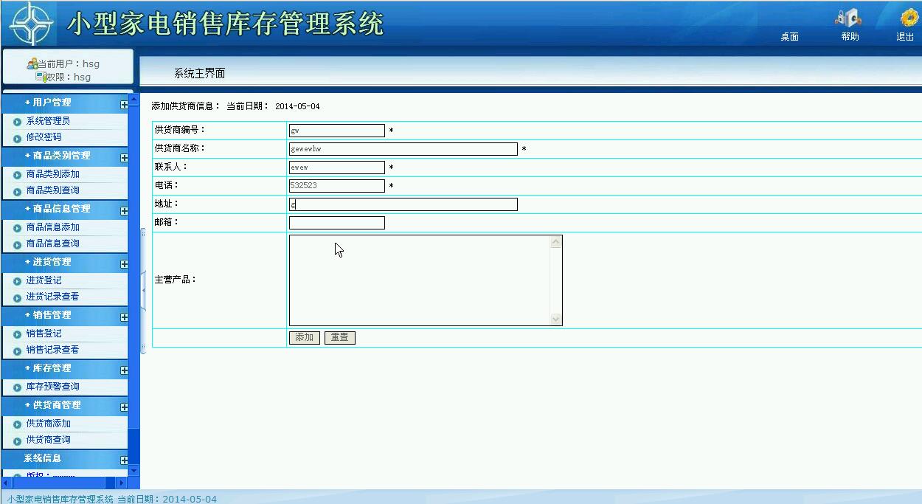922x504 pixels.
Task: Click bullet icon beside 销售记录查看
Action: (18, 351)
